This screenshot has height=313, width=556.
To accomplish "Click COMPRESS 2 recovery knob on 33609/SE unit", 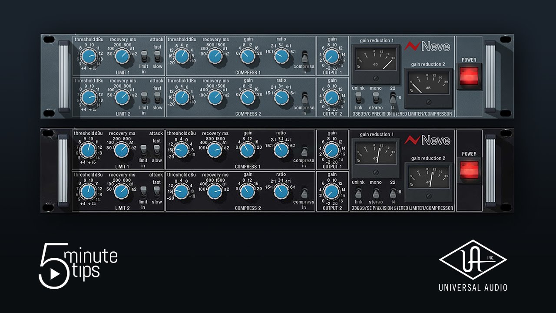I will pyautogui.click(x=215, y=191).
